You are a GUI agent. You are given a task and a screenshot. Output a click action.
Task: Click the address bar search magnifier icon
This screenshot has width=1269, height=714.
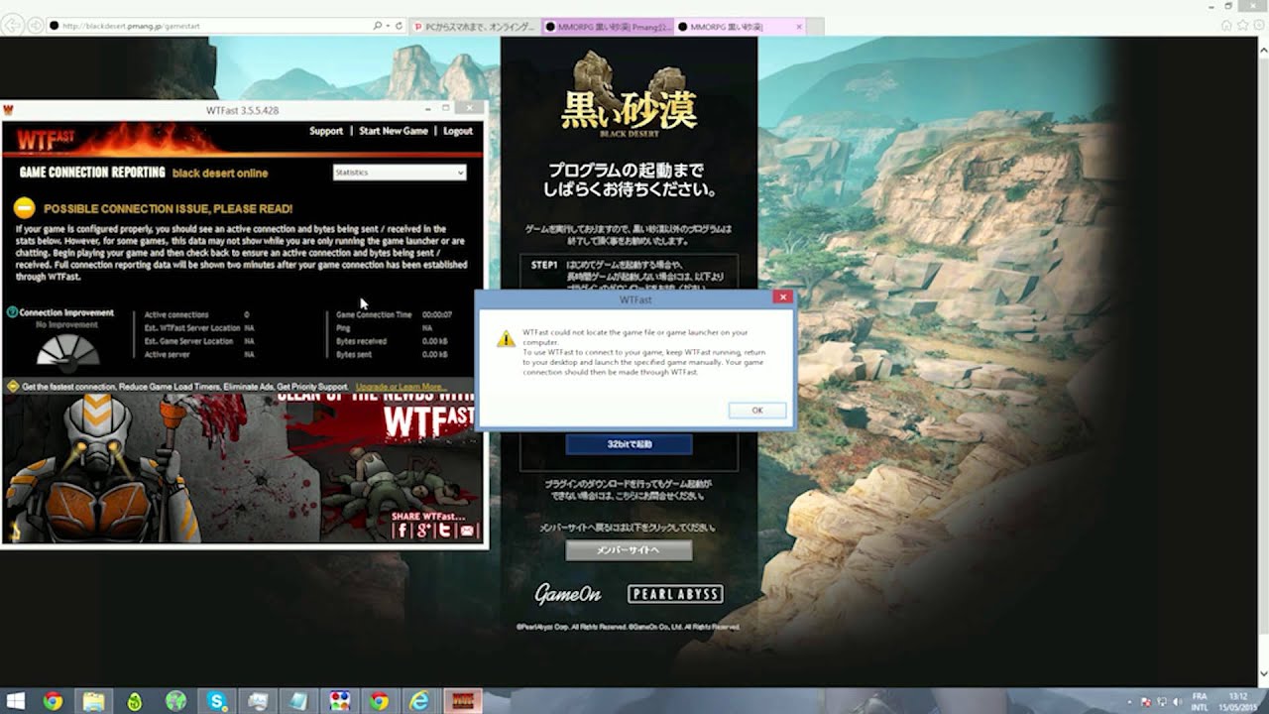click(378, 26)
